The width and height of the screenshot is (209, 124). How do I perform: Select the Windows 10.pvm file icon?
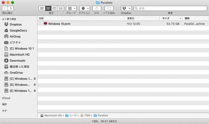click(x=45, y=24)
